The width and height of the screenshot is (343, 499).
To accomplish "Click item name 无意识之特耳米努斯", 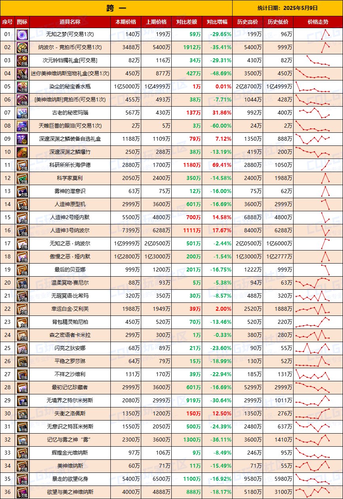I will point(70,427).
